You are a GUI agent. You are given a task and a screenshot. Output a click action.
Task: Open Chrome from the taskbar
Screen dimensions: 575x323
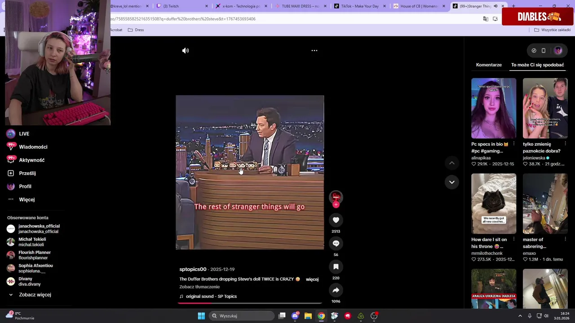(x=321, y=316)
